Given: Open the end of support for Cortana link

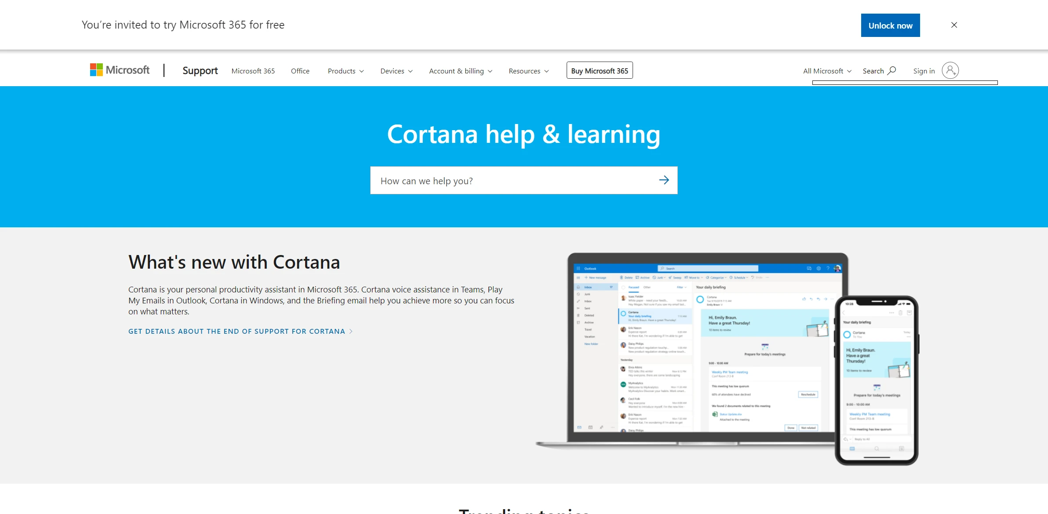Looking at the screenshot, I should pyautogui.click(x=240, y=332).
